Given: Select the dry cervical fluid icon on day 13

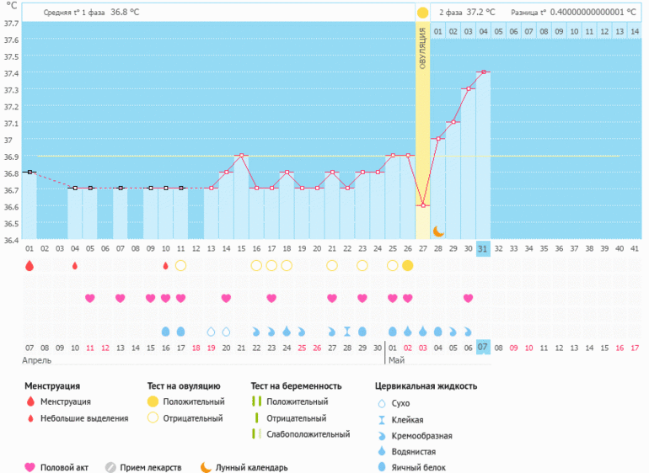Looking at the screenshot, I should [211, 331].
